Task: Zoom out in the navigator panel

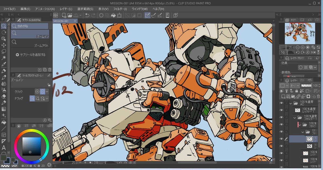Action: click(298, 47)
